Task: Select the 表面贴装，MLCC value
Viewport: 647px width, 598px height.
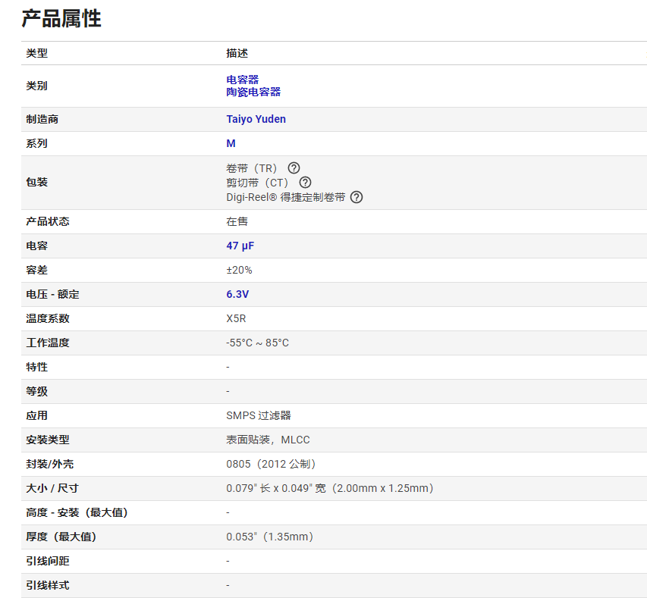Action: (x=268, y=440)
